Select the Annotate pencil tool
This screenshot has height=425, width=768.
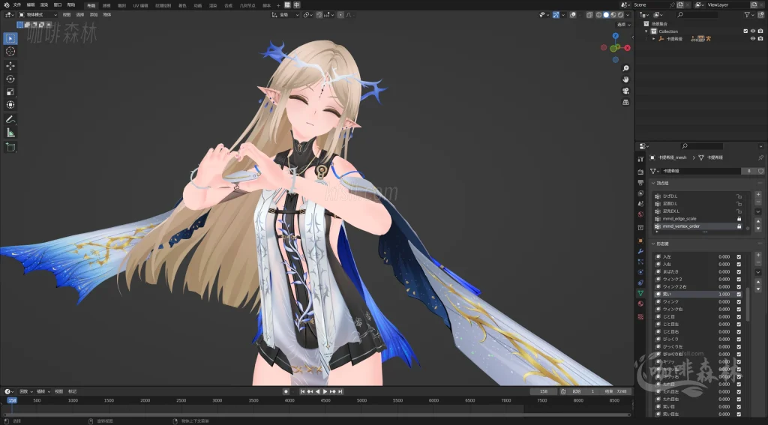pyautogui.click(x=10, y=119)
